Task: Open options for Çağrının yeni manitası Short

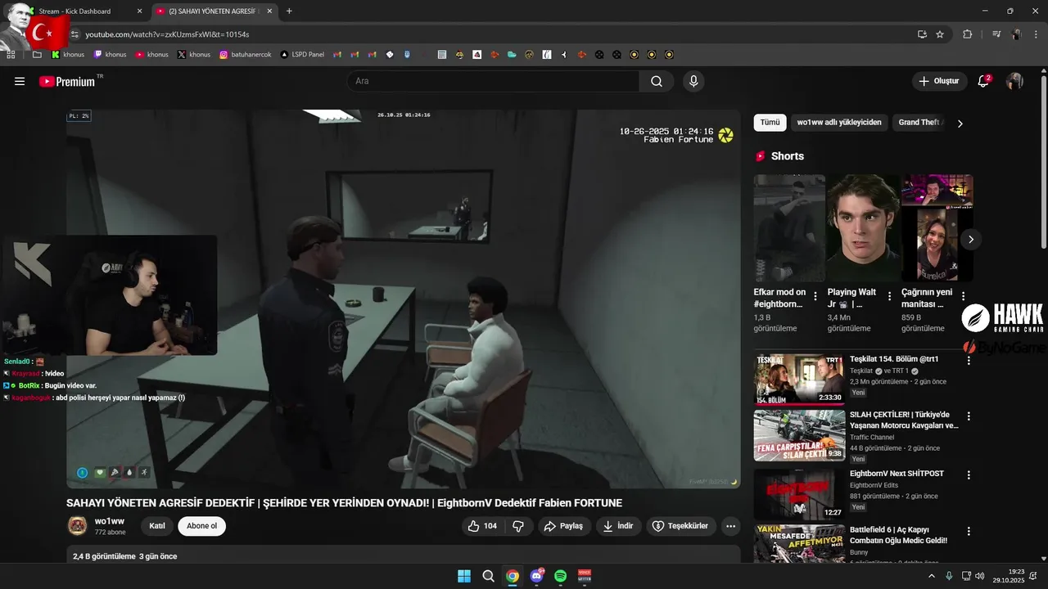Action: pos(963,296)
